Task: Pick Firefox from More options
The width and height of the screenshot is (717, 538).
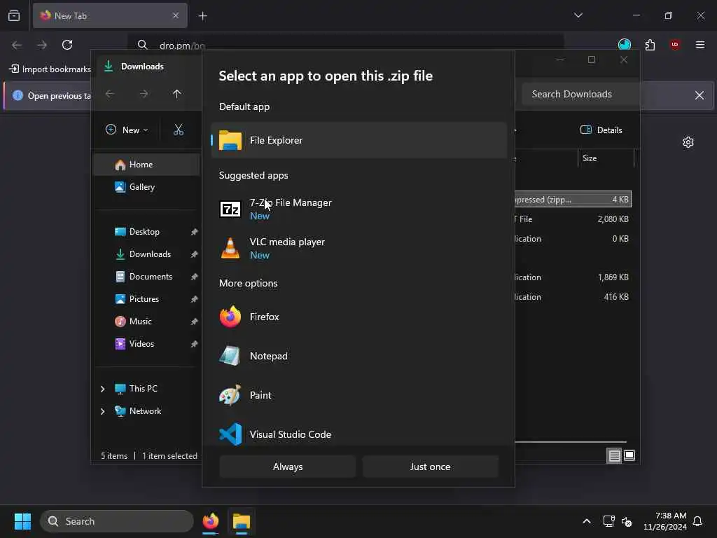Action: (x=358, y=317)
